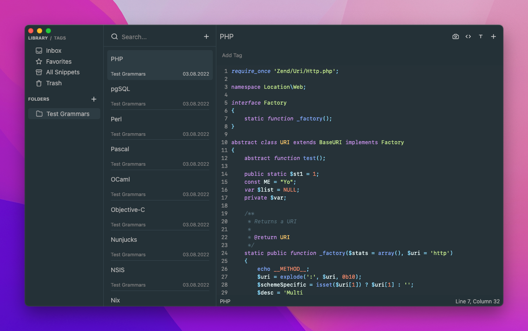
Task: Click the Inbox tray icon
Action: [x=39, y=51]
